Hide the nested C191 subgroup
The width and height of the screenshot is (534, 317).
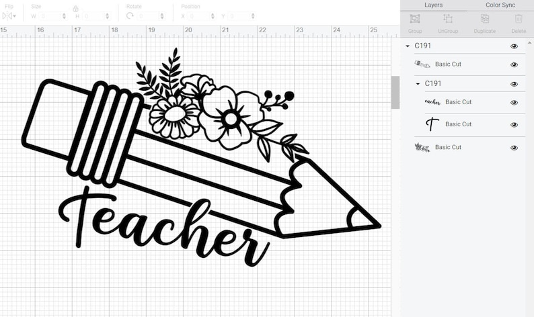pyautogui.click(x=514, y=84)
